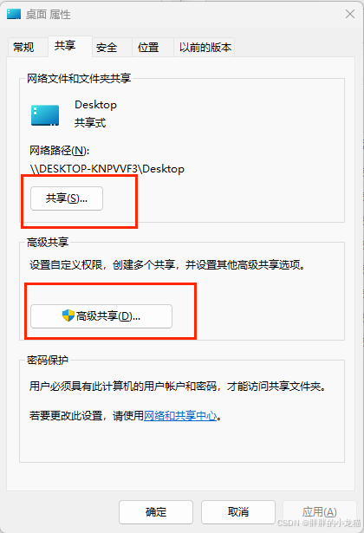The width and height of the screenshot is (364, 533).
Task: Click the desktop icon in the title bar
Action: [x=14, y=14]
